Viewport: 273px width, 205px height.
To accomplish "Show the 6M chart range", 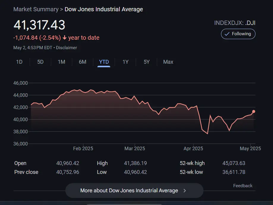I will coord(83,62).
